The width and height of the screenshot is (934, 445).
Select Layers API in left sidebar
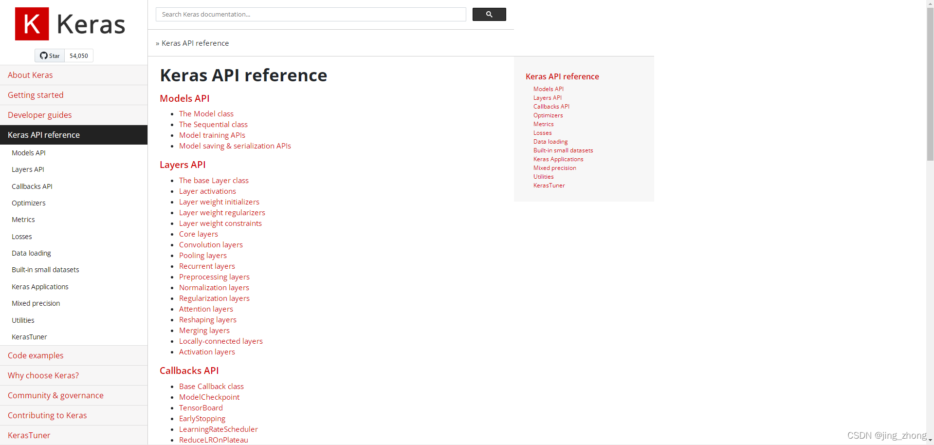28,169
